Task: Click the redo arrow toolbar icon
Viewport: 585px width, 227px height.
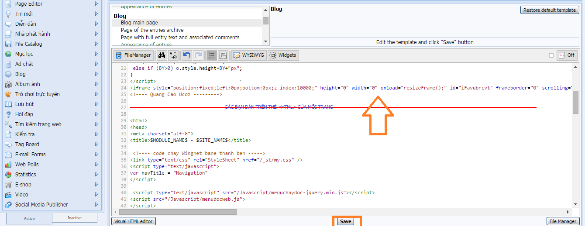Action: point(198,55)
